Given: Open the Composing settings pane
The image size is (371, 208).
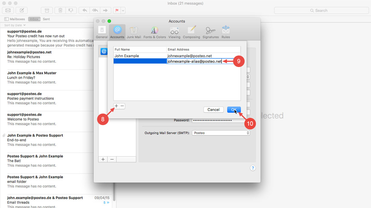Looking at the screenshot, I should click(x=191, y=32).
